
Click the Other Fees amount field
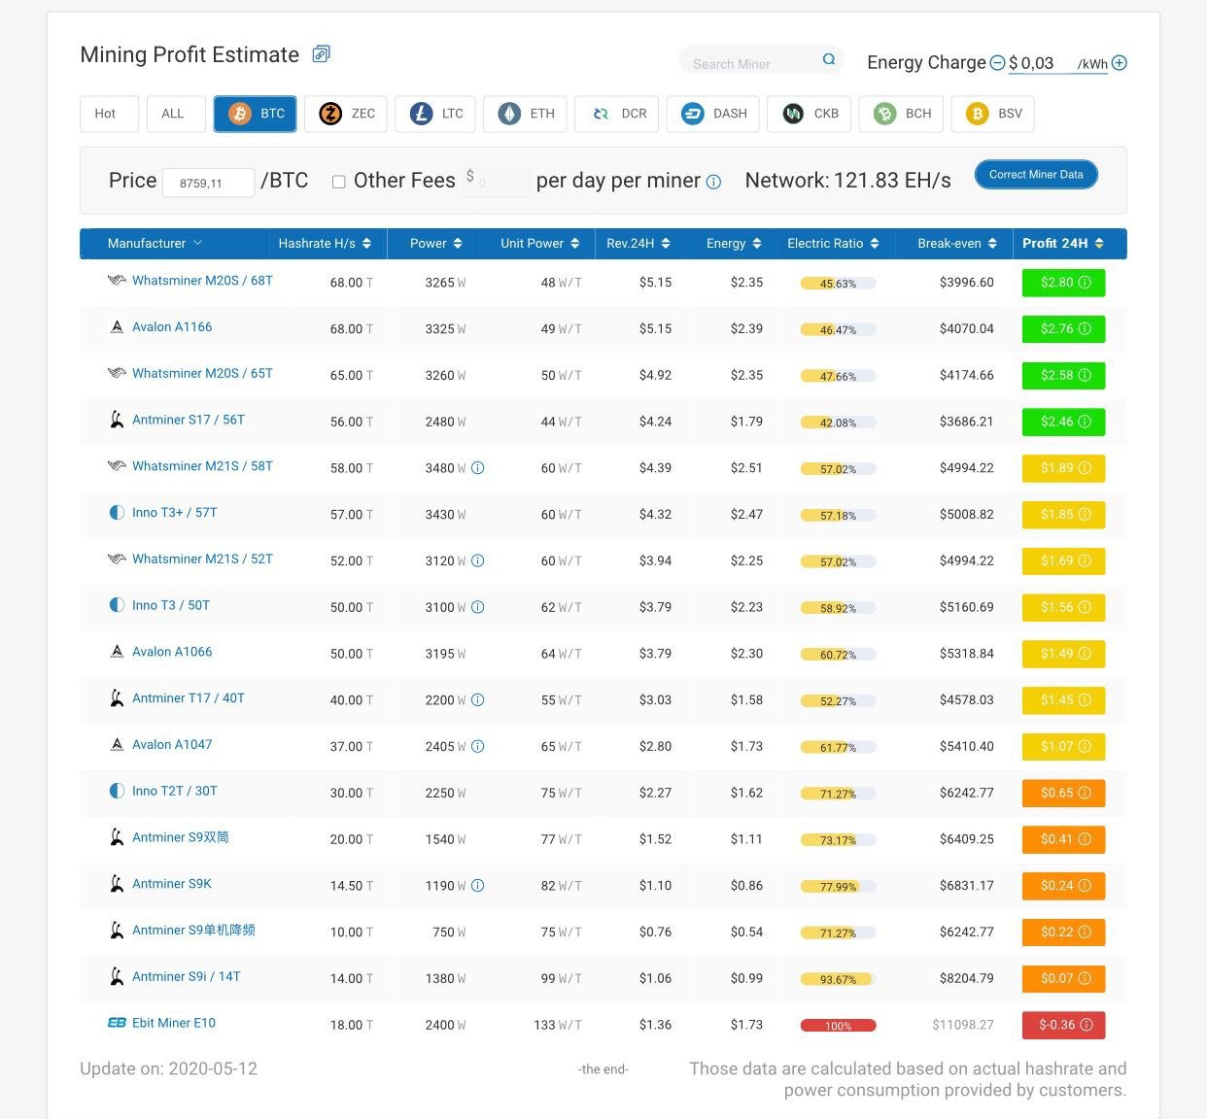[497, 183]
